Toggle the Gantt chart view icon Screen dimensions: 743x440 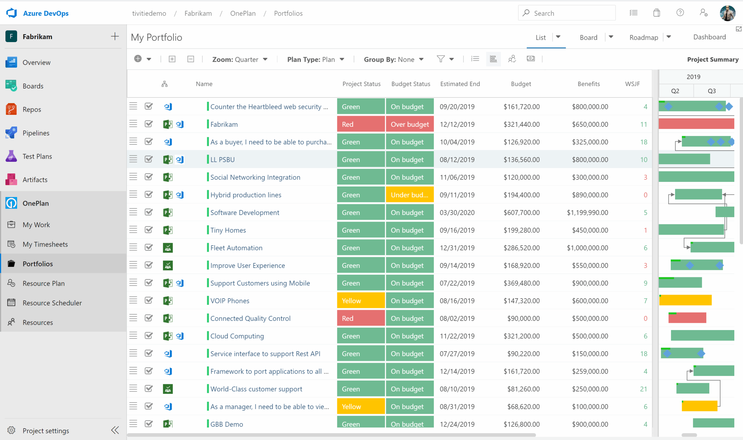coord(493,59)
